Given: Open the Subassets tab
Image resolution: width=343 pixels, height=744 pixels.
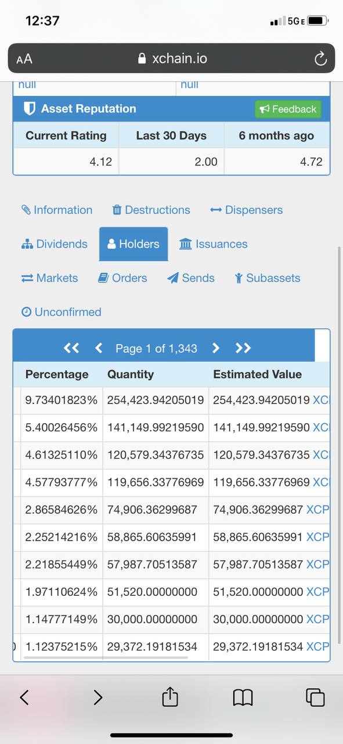Looking at the screenshot, I should click(268, 278).
